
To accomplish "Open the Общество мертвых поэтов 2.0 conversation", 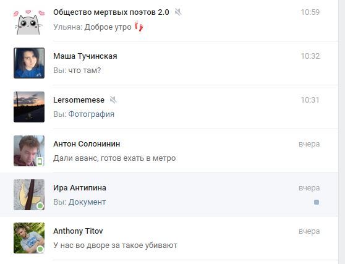I will [x=169, y=20].
